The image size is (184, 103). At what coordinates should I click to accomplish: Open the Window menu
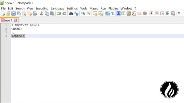tap(126, 9)
